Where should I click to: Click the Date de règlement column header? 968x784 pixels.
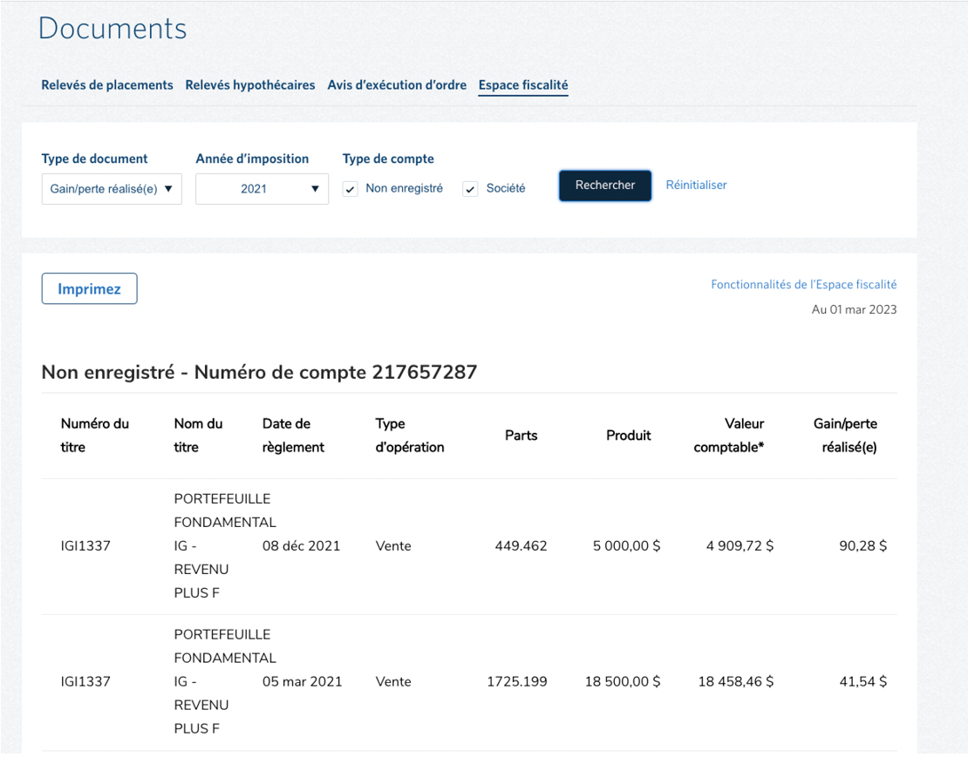[293, 436]
